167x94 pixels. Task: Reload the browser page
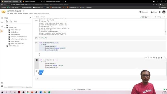tap(8, 5)
